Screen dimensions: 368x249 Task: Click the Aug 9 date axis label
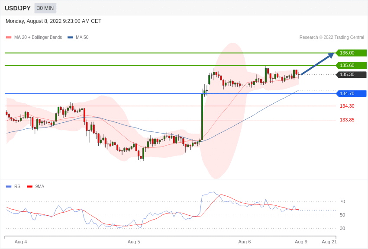pyautogui.click(x=301, y=242)
